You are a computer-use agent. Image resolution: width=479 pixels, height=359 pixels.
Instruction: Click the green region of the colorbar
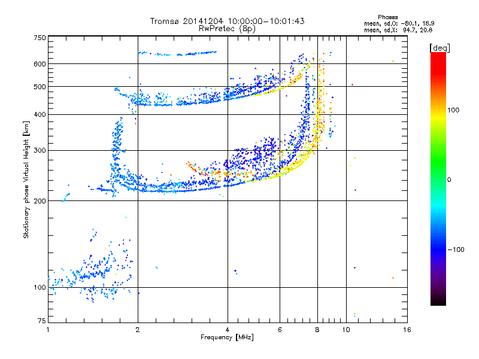pos(438,162)
